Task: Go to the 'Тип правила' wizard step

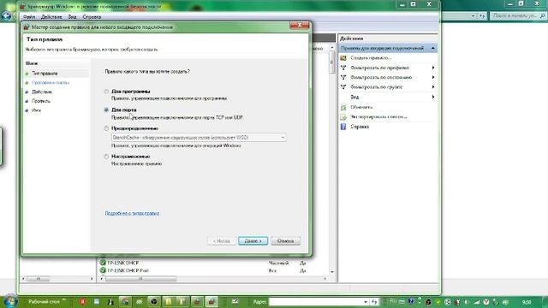Action: [x=45, y=74]
